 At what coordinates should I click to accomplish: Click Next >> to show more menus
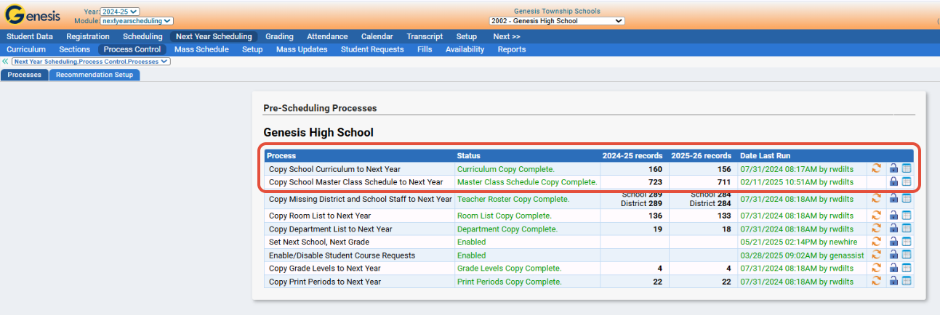click(x=507, y=36)
